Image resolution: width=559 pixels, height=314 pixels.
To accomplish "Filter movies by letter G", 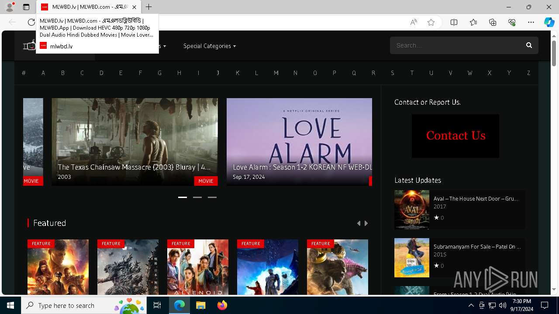I will click(159, 73).
